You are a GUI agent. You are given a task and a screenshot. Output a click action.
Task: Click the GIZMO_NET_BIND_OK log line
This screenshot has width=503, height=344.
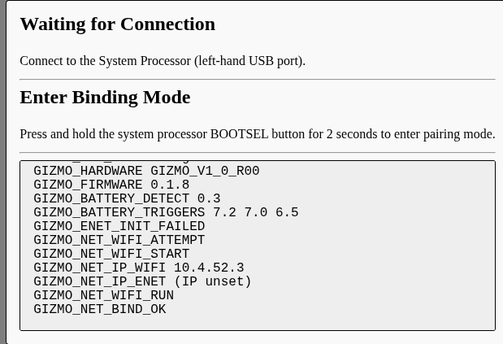(100, 310)
